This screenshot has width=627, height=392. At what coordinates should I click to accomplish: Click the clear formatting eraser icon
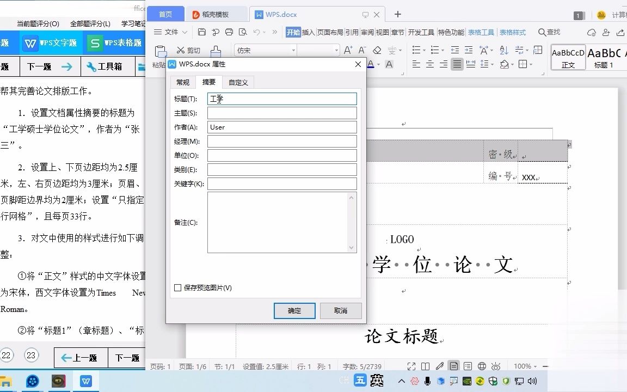[377, 50]
